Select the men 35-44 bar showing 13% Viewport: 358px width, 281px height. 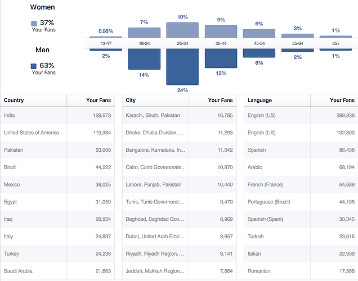(221, 58)
